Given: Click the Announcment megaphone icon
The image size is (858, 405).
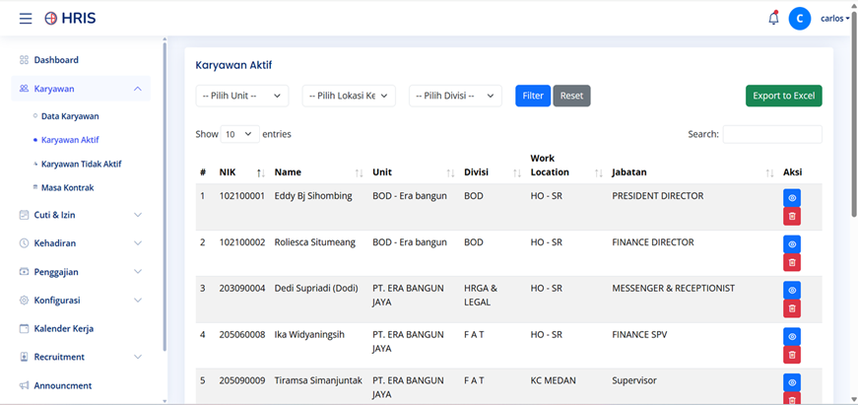Looking at the screenshot, I should tap(24, 385).
